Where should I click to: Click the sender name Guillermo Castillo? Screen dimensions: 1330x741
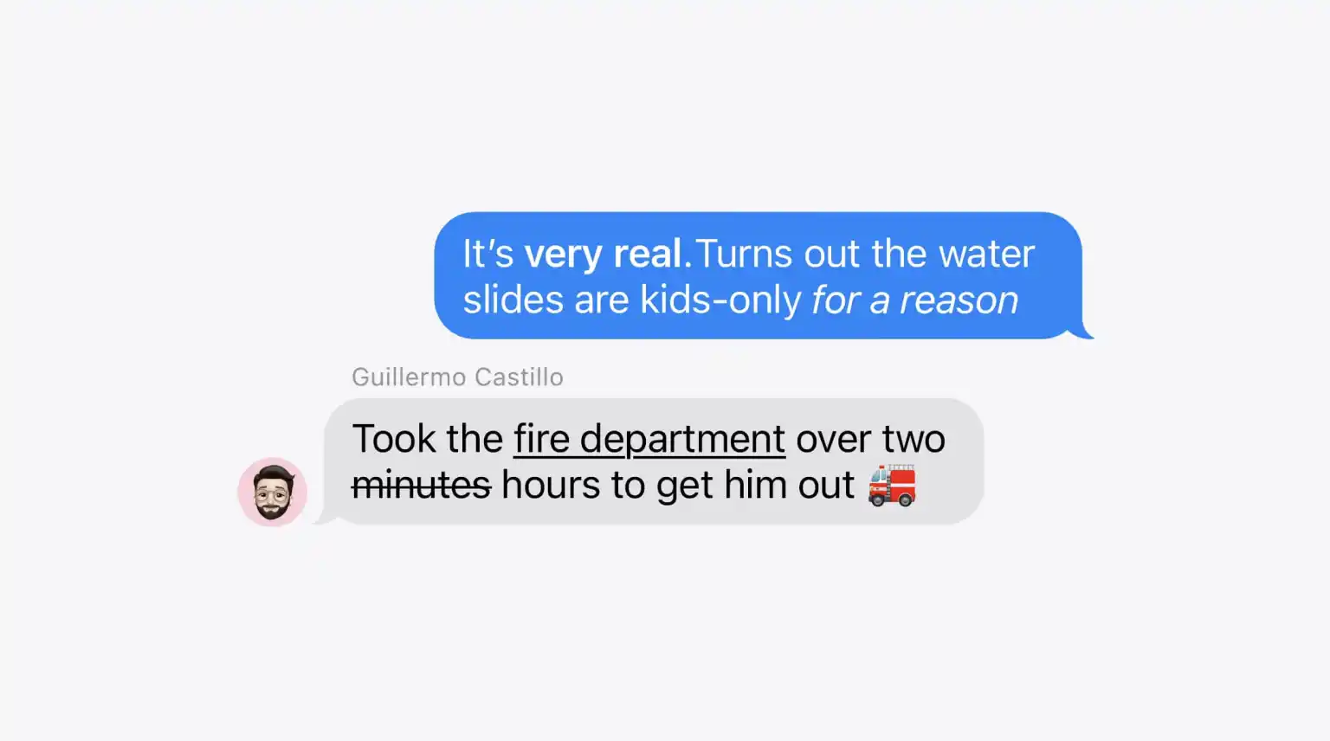tap(457, 377)
